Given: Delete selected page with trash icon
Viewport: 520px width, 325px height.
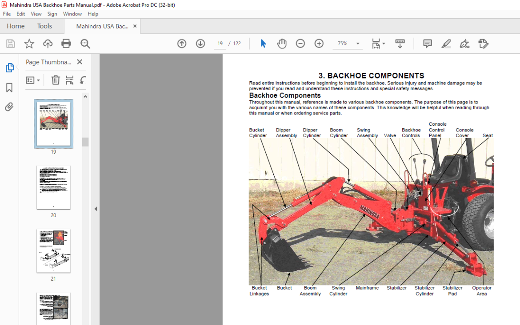Looking at the screenshot, I should 55,80.
